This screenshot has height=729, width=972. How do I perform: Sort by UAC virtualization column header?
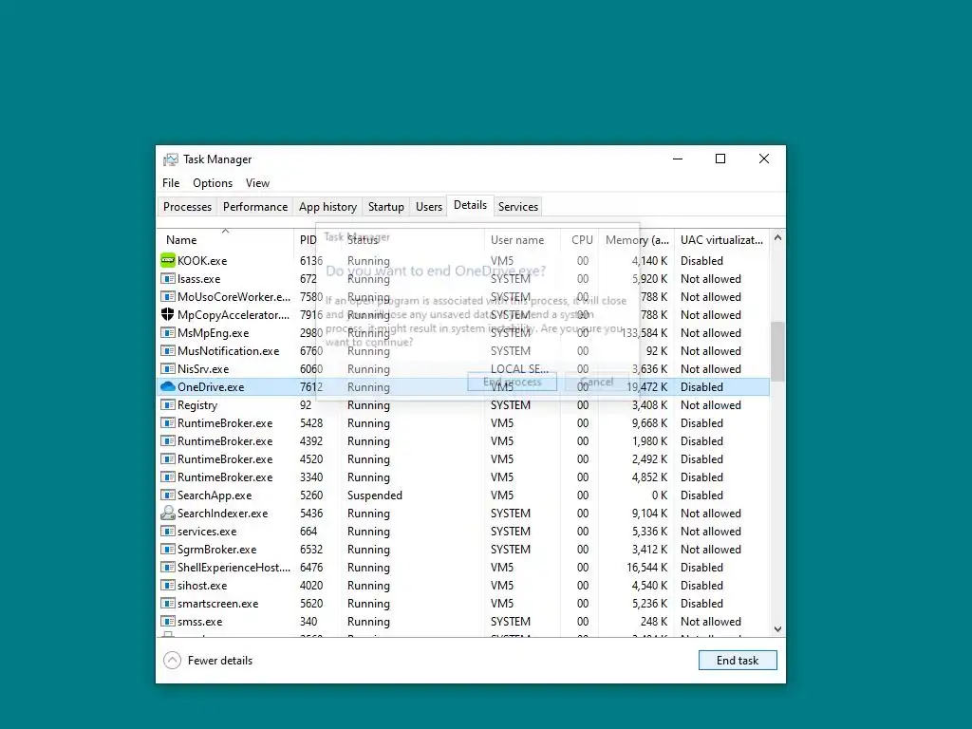click(721, 240)
